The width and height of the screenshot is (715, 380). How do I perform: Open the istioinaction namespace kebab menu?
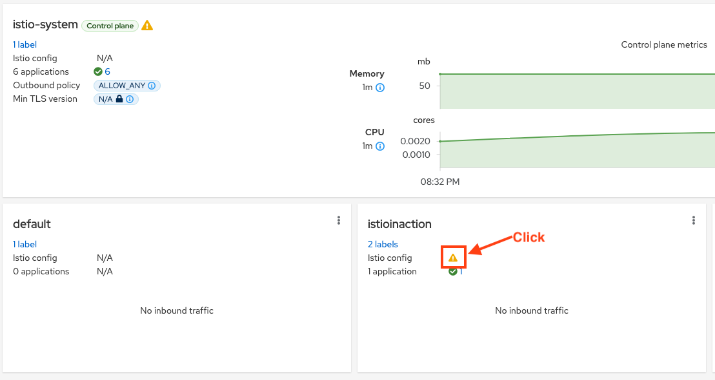pyautogui.click(x=694, y=220)
